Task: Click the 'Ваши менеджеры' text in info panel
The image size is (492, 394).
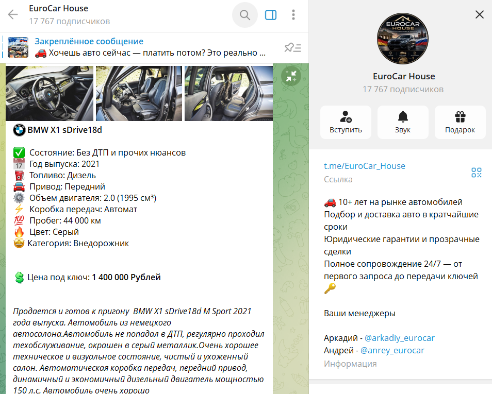Action: pos(359,314)
